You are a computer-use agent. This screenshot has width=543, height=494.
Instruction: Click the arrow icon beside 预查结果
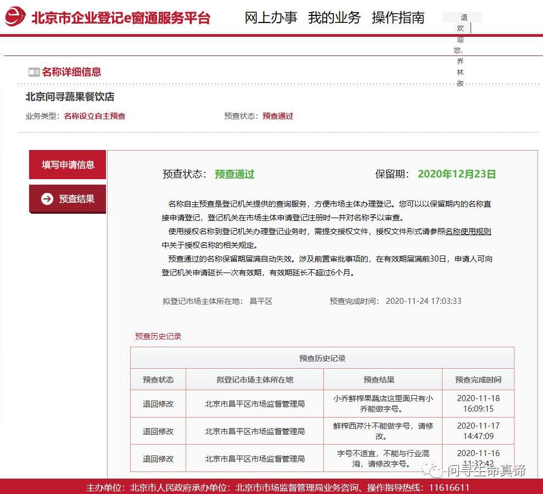point(47,199)
